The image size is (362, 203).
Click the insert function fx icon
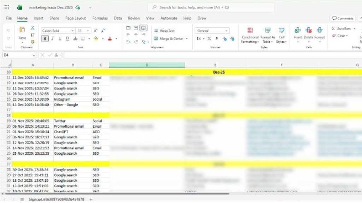[56, 55]
